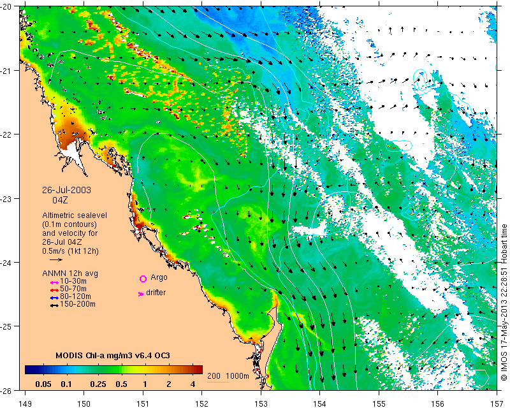Viewport: 510px width, 408px height.
Task: Click the longitude label 150
Action: pos(84,404)
